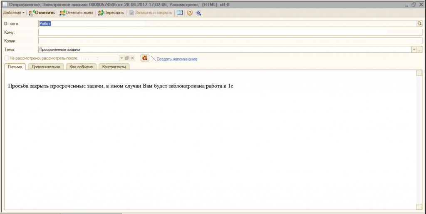Click the Создать напоминание link
The height and width of the screenshot is (214, 426).
point(177,59)
